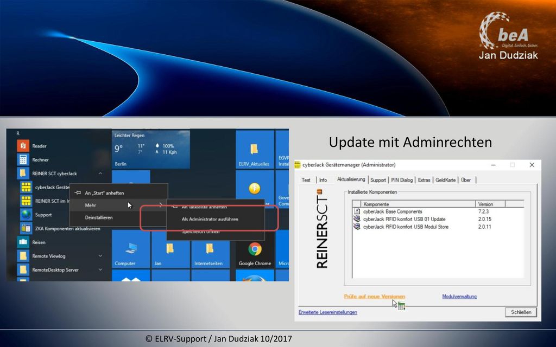Image resolution: width=556 pixels, height=347 pixels.
Task: Click version value 2.0.15
Action: coord(485,219)
